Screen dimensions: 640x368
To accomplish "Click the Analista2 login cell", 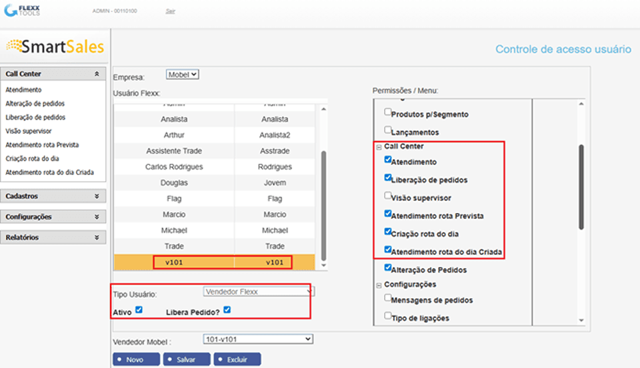I will point(275,135).
